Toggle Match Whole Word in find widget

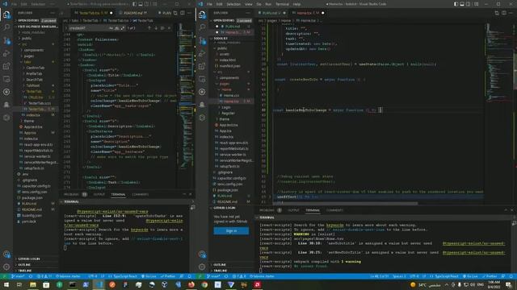coord(116,28)
